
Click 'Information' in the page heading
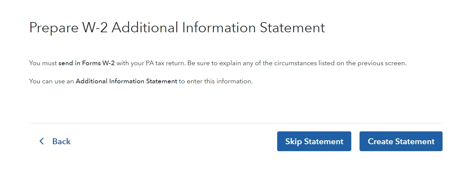pyautogui.click(x=219, y=28)
